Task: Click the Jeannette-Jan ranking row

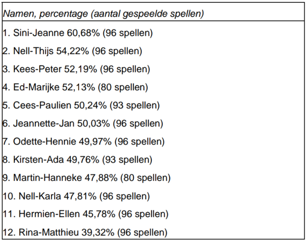Action: coord(82,123)
